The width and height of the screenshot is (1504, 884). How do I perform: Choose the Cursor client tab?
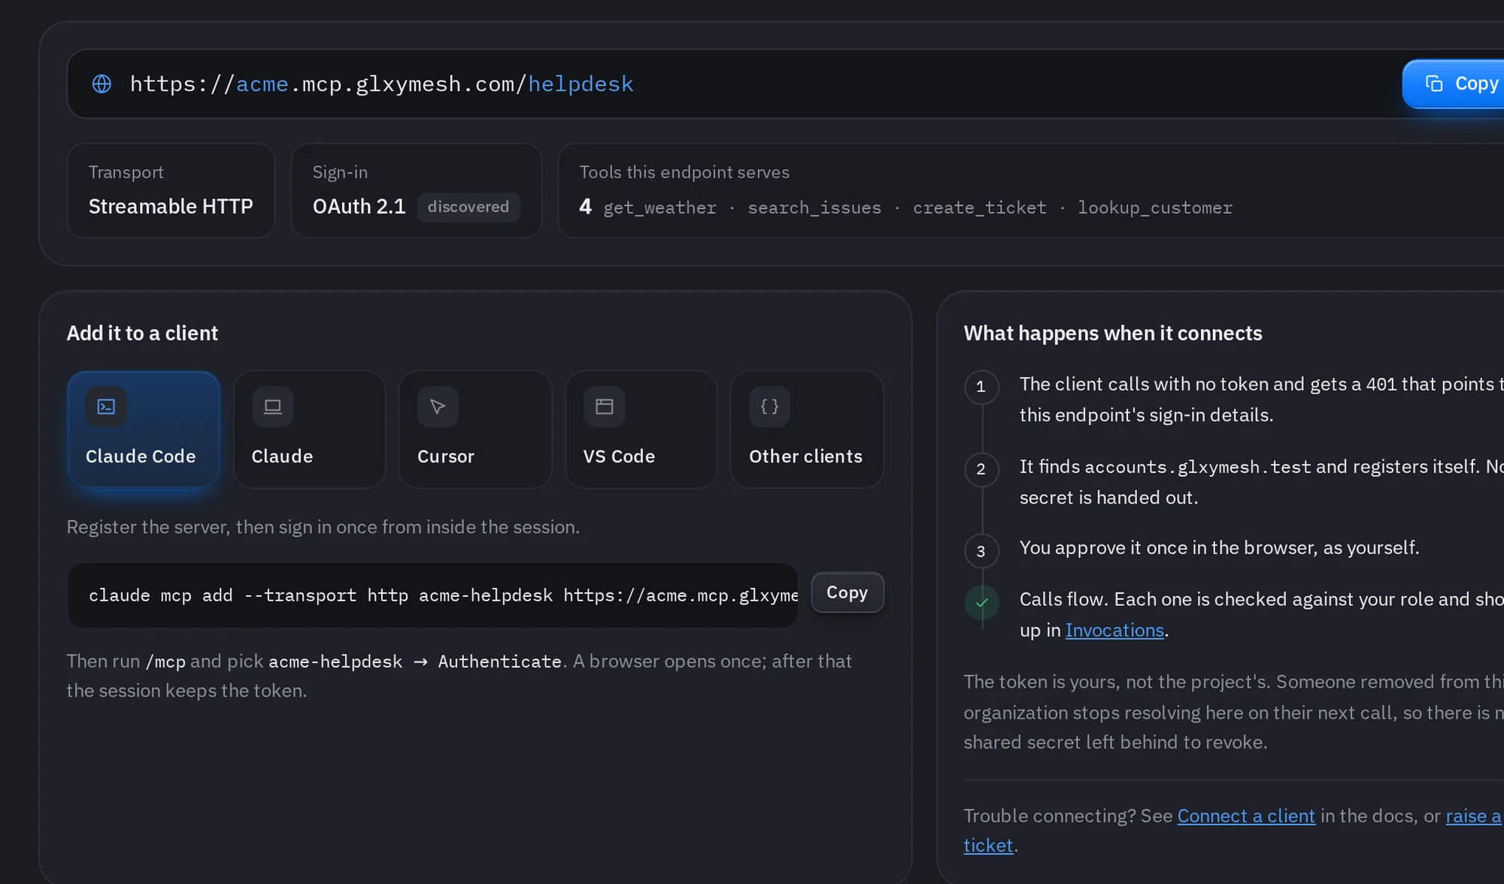coord(475,429)
